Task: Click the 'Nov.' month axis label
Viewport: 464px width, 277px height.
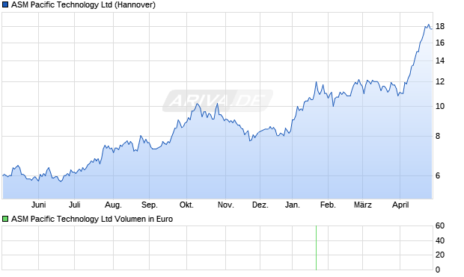Action: point(225,205)
